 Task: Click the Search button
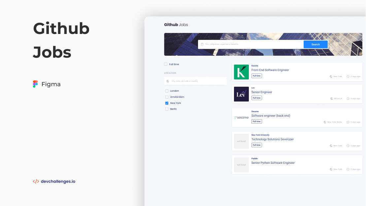coord(315,44)
